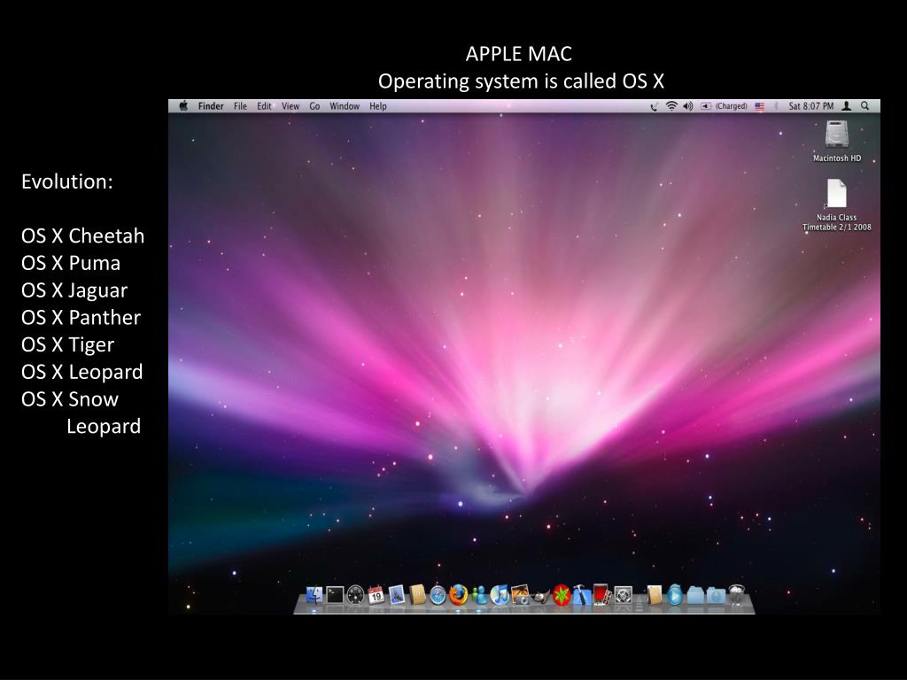The image size is (907, 680).
Task: Open the blue round play-button dock icon
Action: point(674,594)
